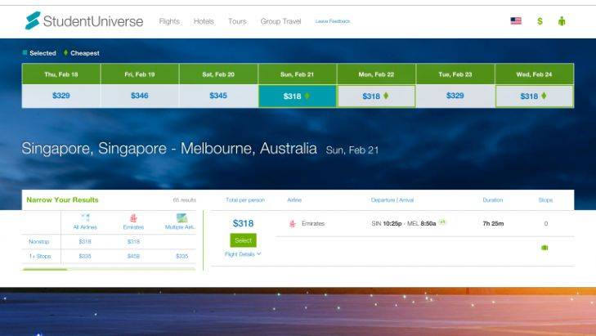This screenshot has height=336, width=596.
Task: Expand Flight Details for Emirates flight
Action: (243, 254)
